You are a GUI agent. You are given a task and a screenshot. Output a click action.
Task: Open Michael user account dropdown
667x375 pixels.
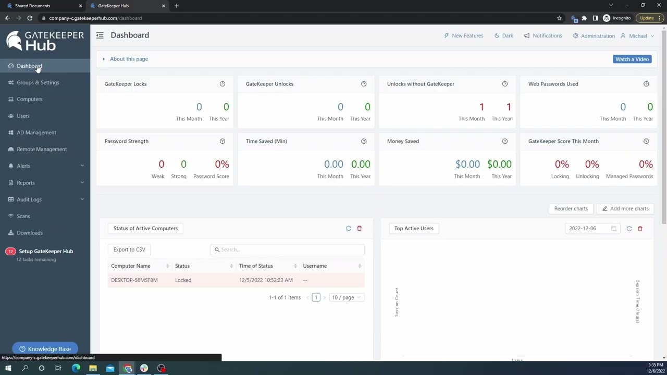pos(637,36)
